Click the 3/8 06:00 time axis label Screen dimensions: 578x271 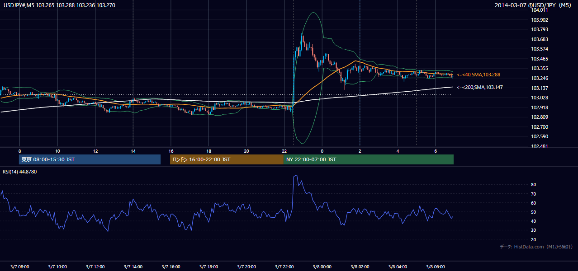pyautogui.click(x=435, y=267)
